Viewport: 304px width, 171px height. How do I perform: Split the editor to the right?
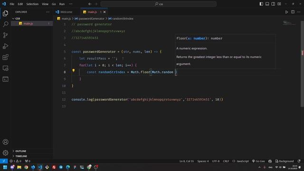(x=293, y=12)
